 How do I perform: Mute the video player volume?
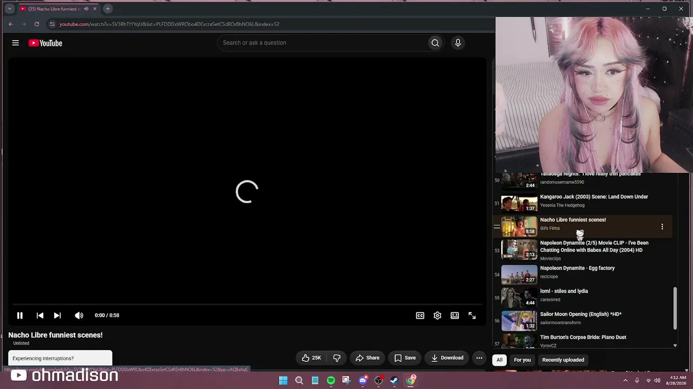click(x=79, y=316)
